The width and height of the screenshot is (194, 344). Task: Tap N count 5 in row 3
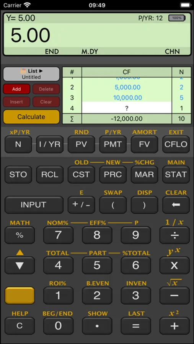pos(181,97)
